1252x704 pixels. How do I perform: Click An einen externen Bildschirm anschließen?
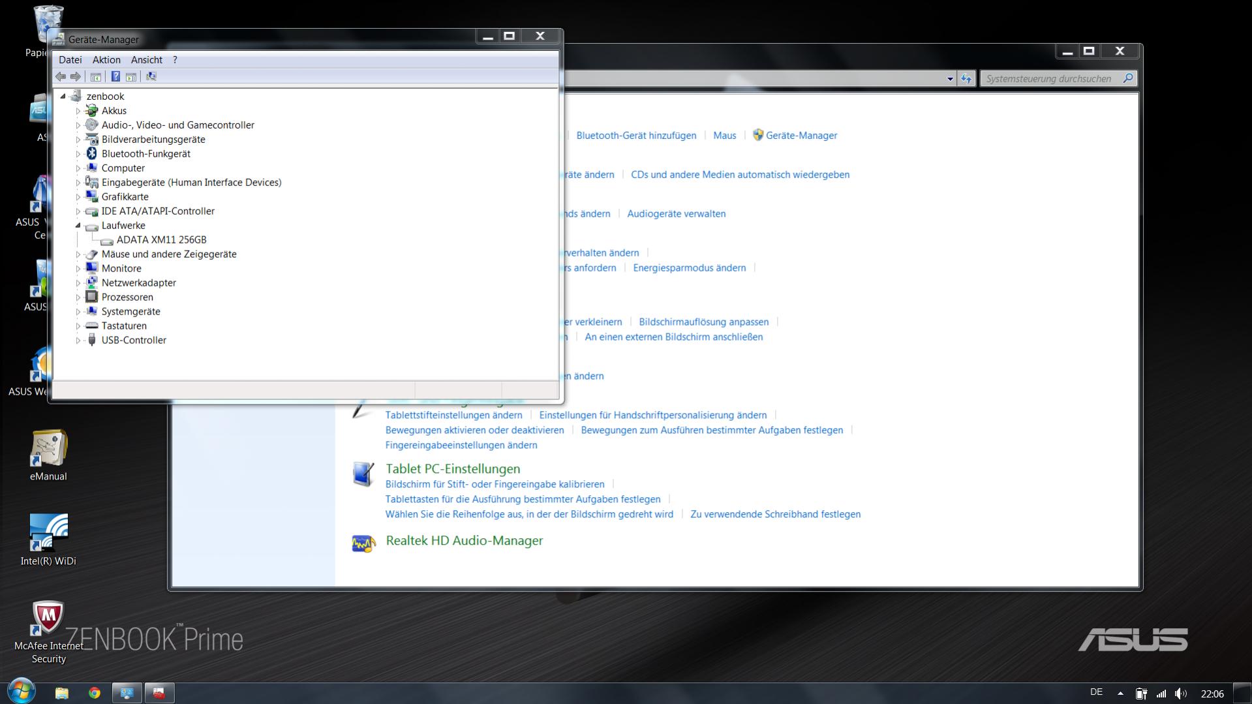[x=673, y=337]
